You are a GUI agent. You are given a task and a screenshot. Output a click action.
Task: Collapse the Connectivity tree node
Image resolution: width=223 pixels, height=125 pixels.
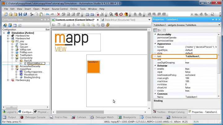[x=12, y=58]
